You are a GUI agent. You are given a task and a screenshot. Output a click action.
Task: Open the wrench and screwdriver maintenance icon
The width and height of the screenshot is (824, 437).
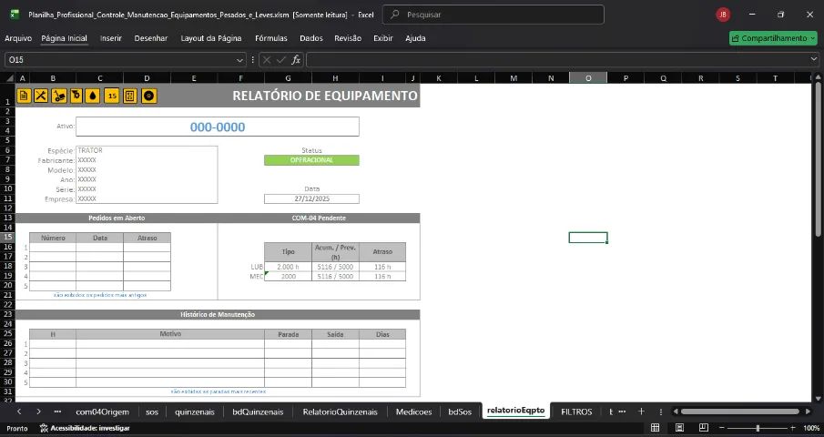click(40, 96)
